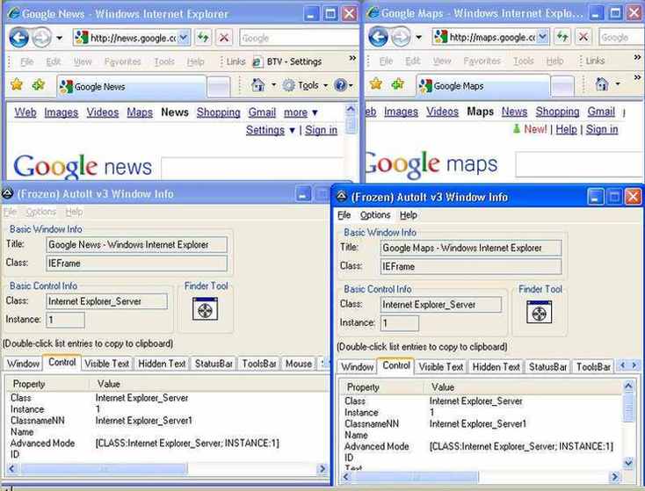The image size is (645, 491).
Task: Click Forward arrow in Google News window
Action: coord(42,38)
